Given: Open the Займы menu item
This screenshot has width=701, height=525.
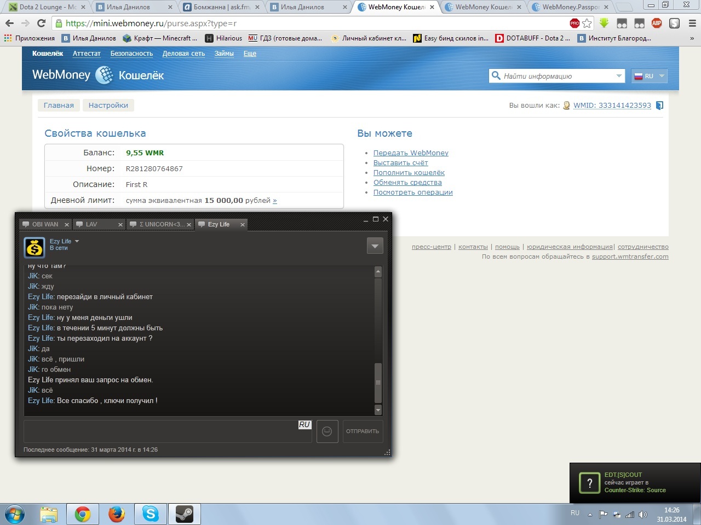Looking at the screenshot, I should tap(224, 54).
